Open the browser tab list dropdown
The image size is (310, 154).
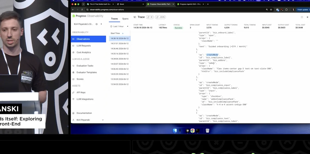click(x=83, y=4)
